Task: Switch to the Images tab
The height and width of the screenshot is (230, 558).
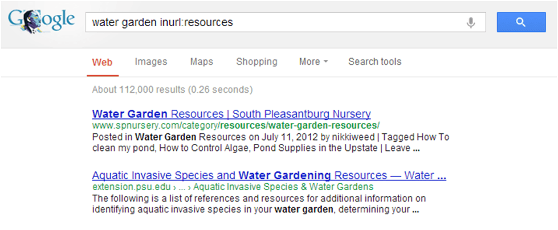Action: click(151, 61)
